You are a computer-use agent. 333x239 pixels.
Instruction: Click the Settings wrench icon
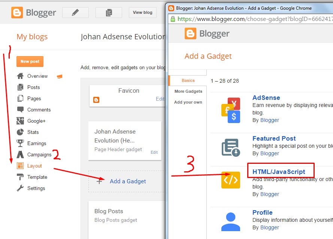20,188
